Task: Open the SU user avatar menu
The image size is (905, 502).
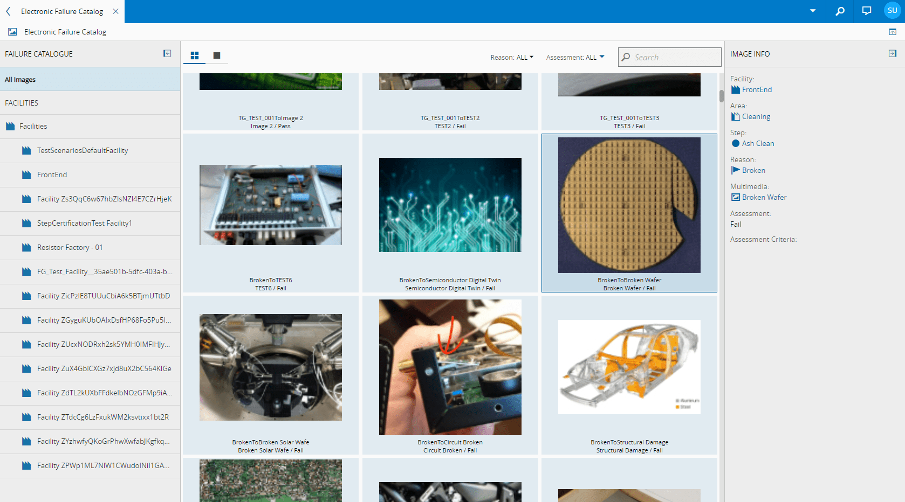Action: (893, 11)
